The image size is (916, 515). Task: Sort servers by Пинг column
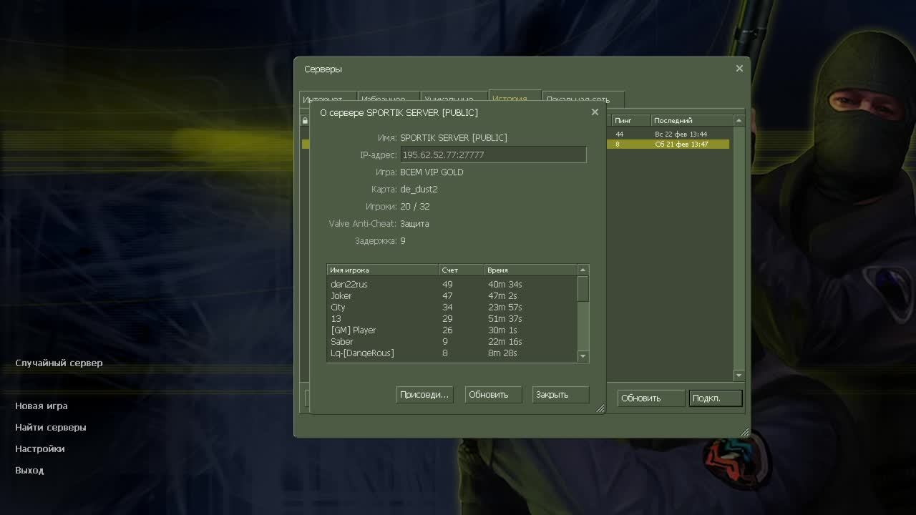click(631, 120)
